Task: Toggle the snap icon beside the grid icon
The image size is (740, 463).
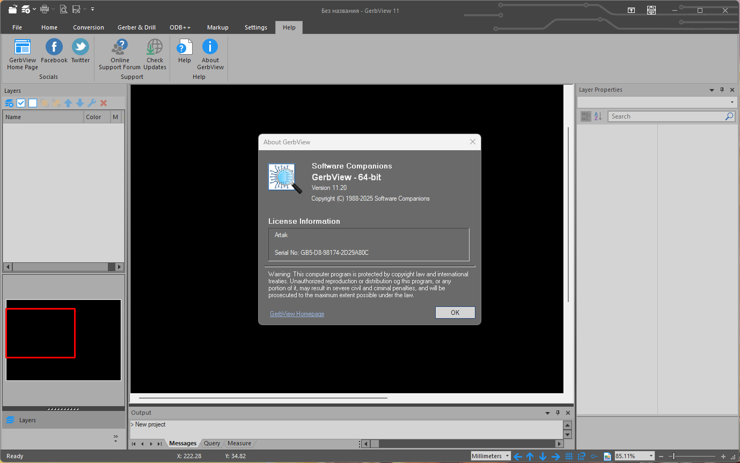Action: pos(581,457)
